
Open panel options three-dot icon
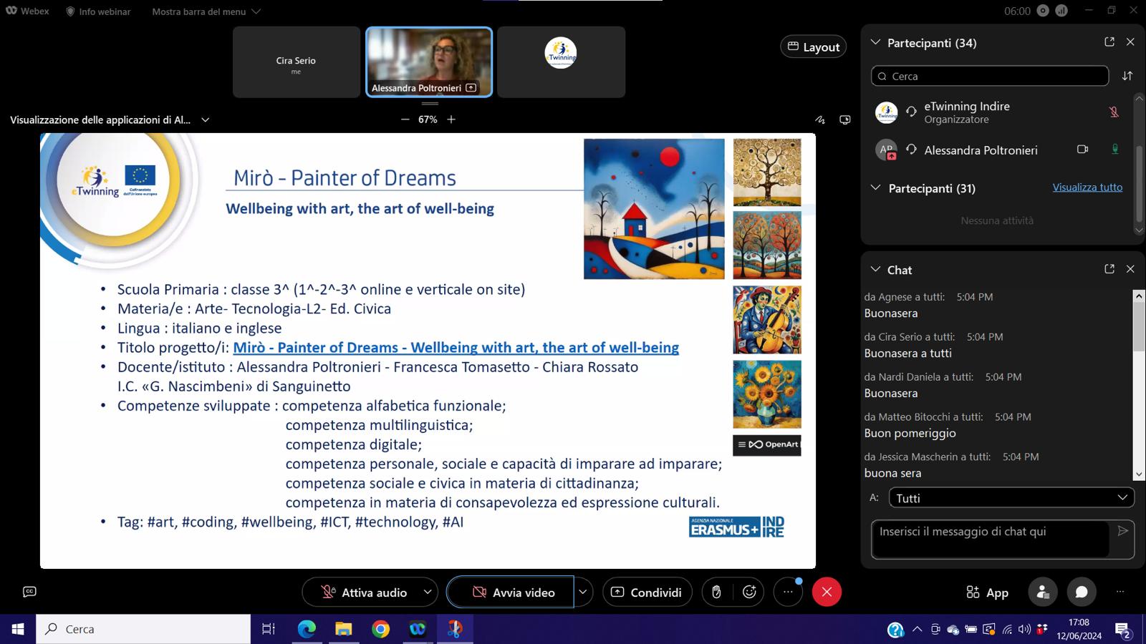click(x=1120, y=592)
